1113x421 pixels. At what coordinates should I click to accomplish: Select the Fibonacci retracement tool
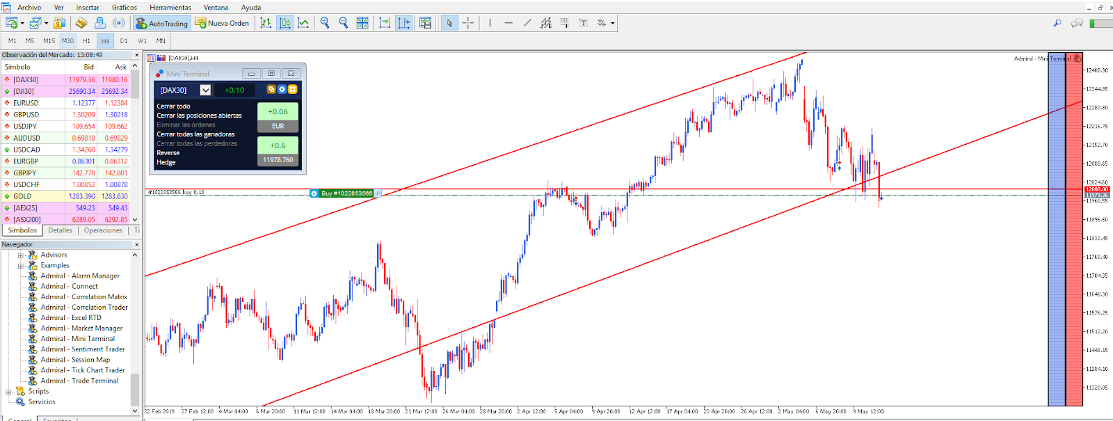[565, 23]
